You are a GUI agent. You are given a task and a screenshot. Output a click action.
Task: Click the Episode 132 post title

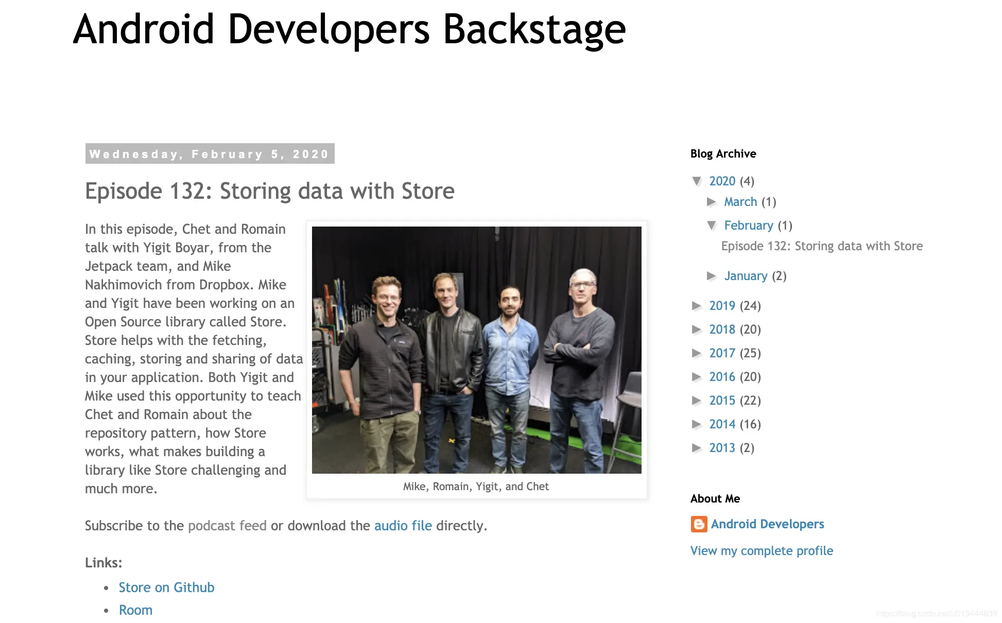click(269, 191)
